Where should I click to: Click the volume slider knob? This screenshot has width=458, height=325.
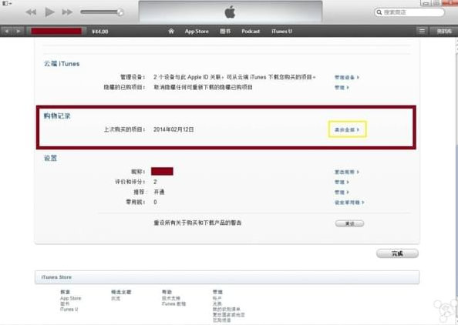click(x=120, y=12)
